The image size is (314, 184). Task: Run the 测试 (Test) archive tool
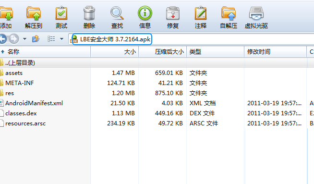point(61,13)
